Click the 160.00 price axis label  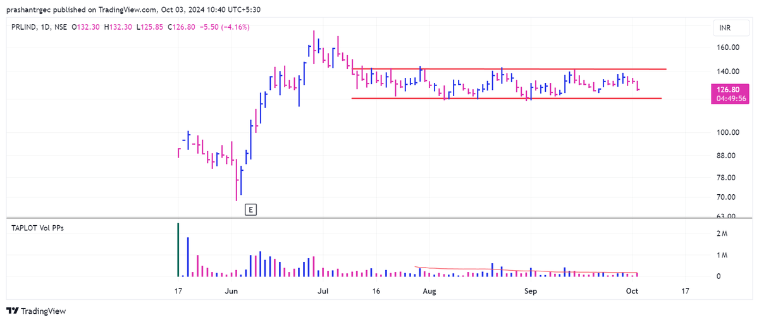[728, 47]
